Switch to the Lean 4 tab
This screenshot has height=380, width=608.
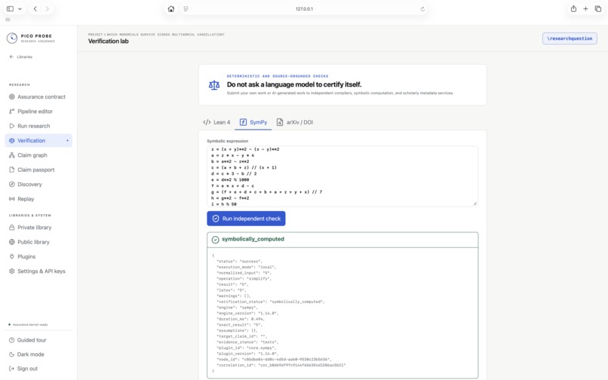coord(216,122)
